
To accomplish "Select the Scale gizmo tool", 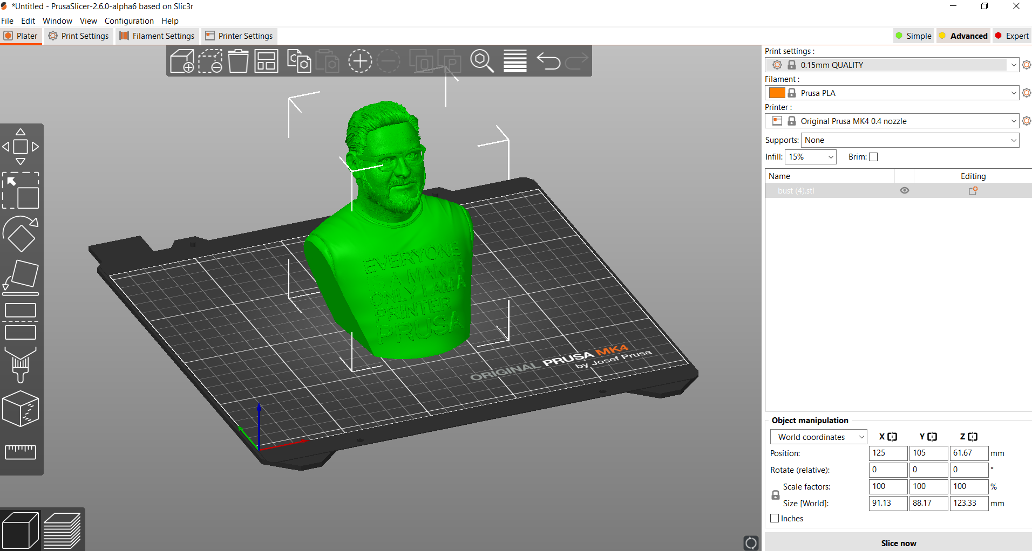I will 21,190.
